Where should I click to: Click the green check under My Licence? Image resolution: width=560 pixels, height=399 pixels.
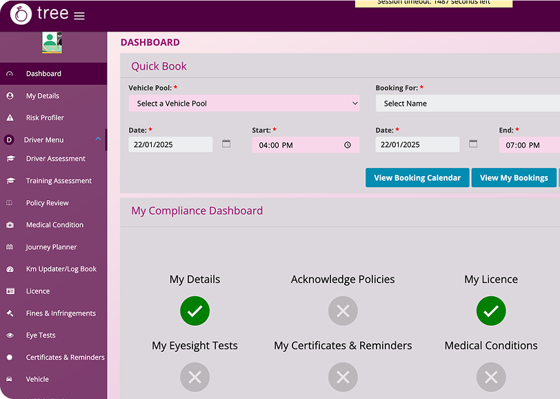pos(491,311)
